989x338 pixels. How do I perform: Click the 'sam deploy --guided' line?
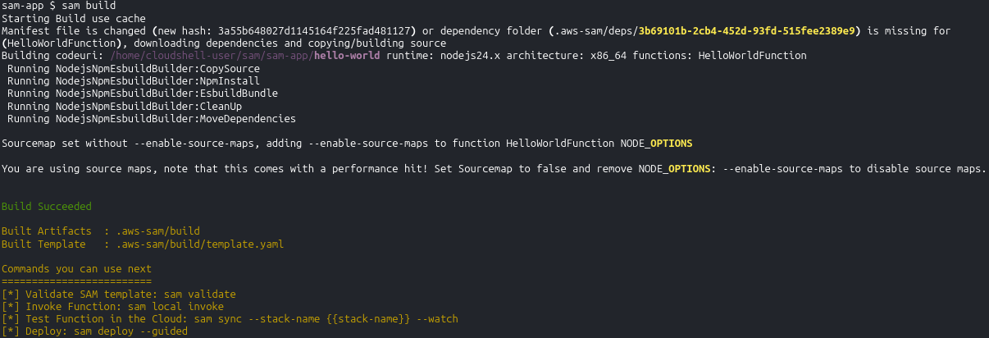click(x=95, y=331)
